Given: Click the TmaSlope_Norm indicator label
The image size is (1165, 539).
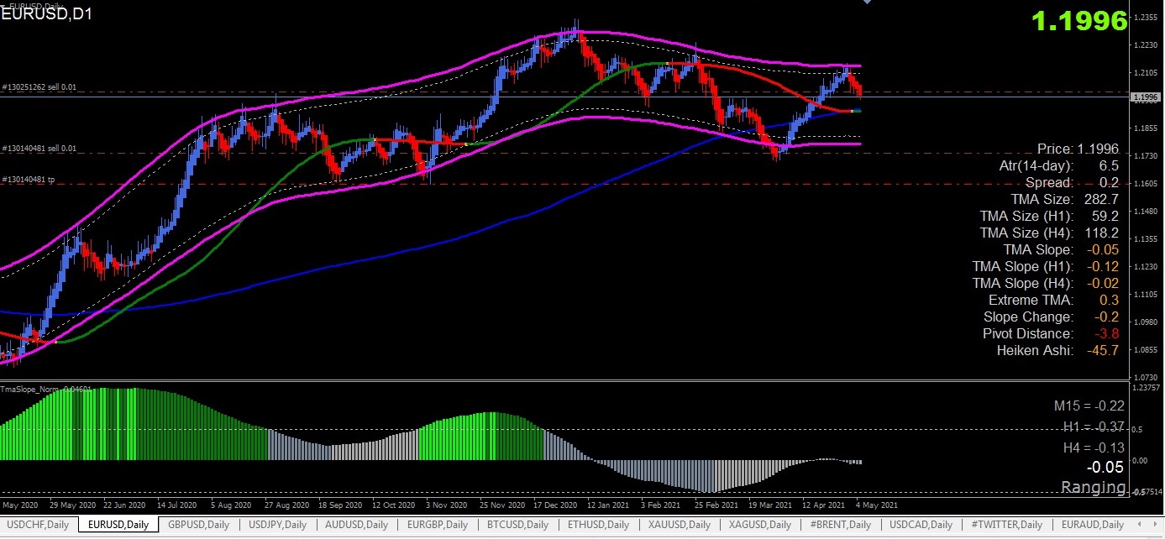Looking at the screenshot, I should click(x=46, y=390).
